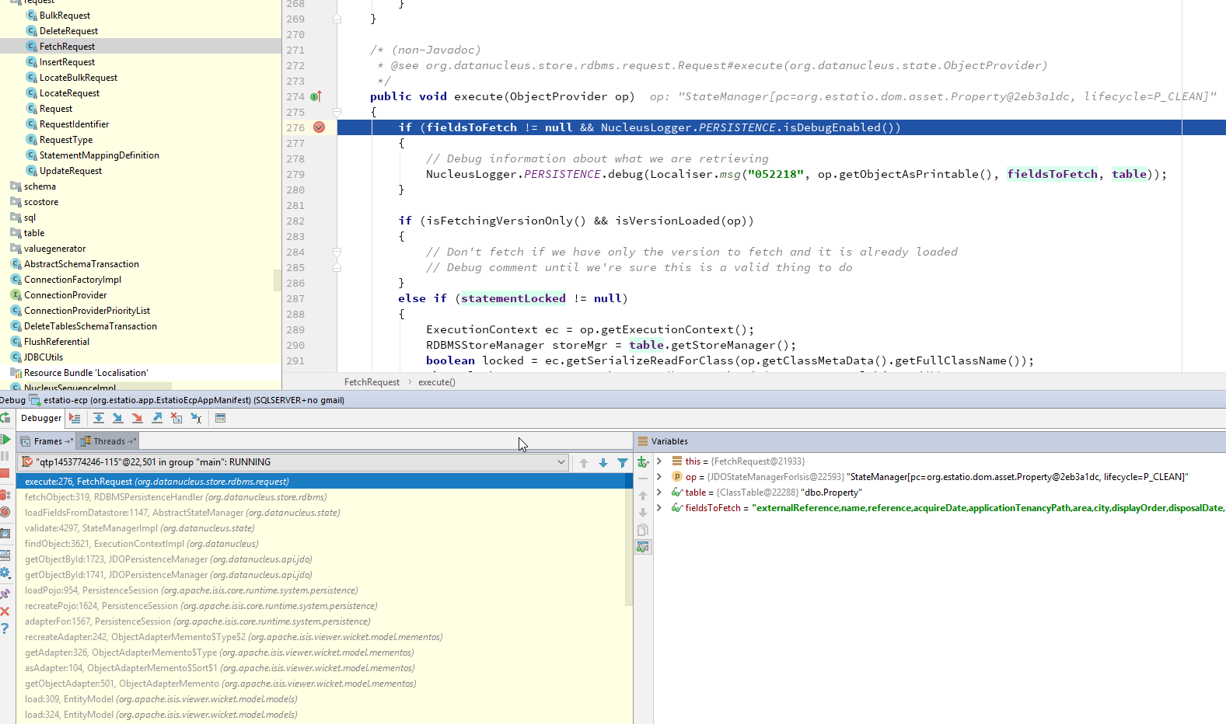Resume program with the green play icon

5,440
